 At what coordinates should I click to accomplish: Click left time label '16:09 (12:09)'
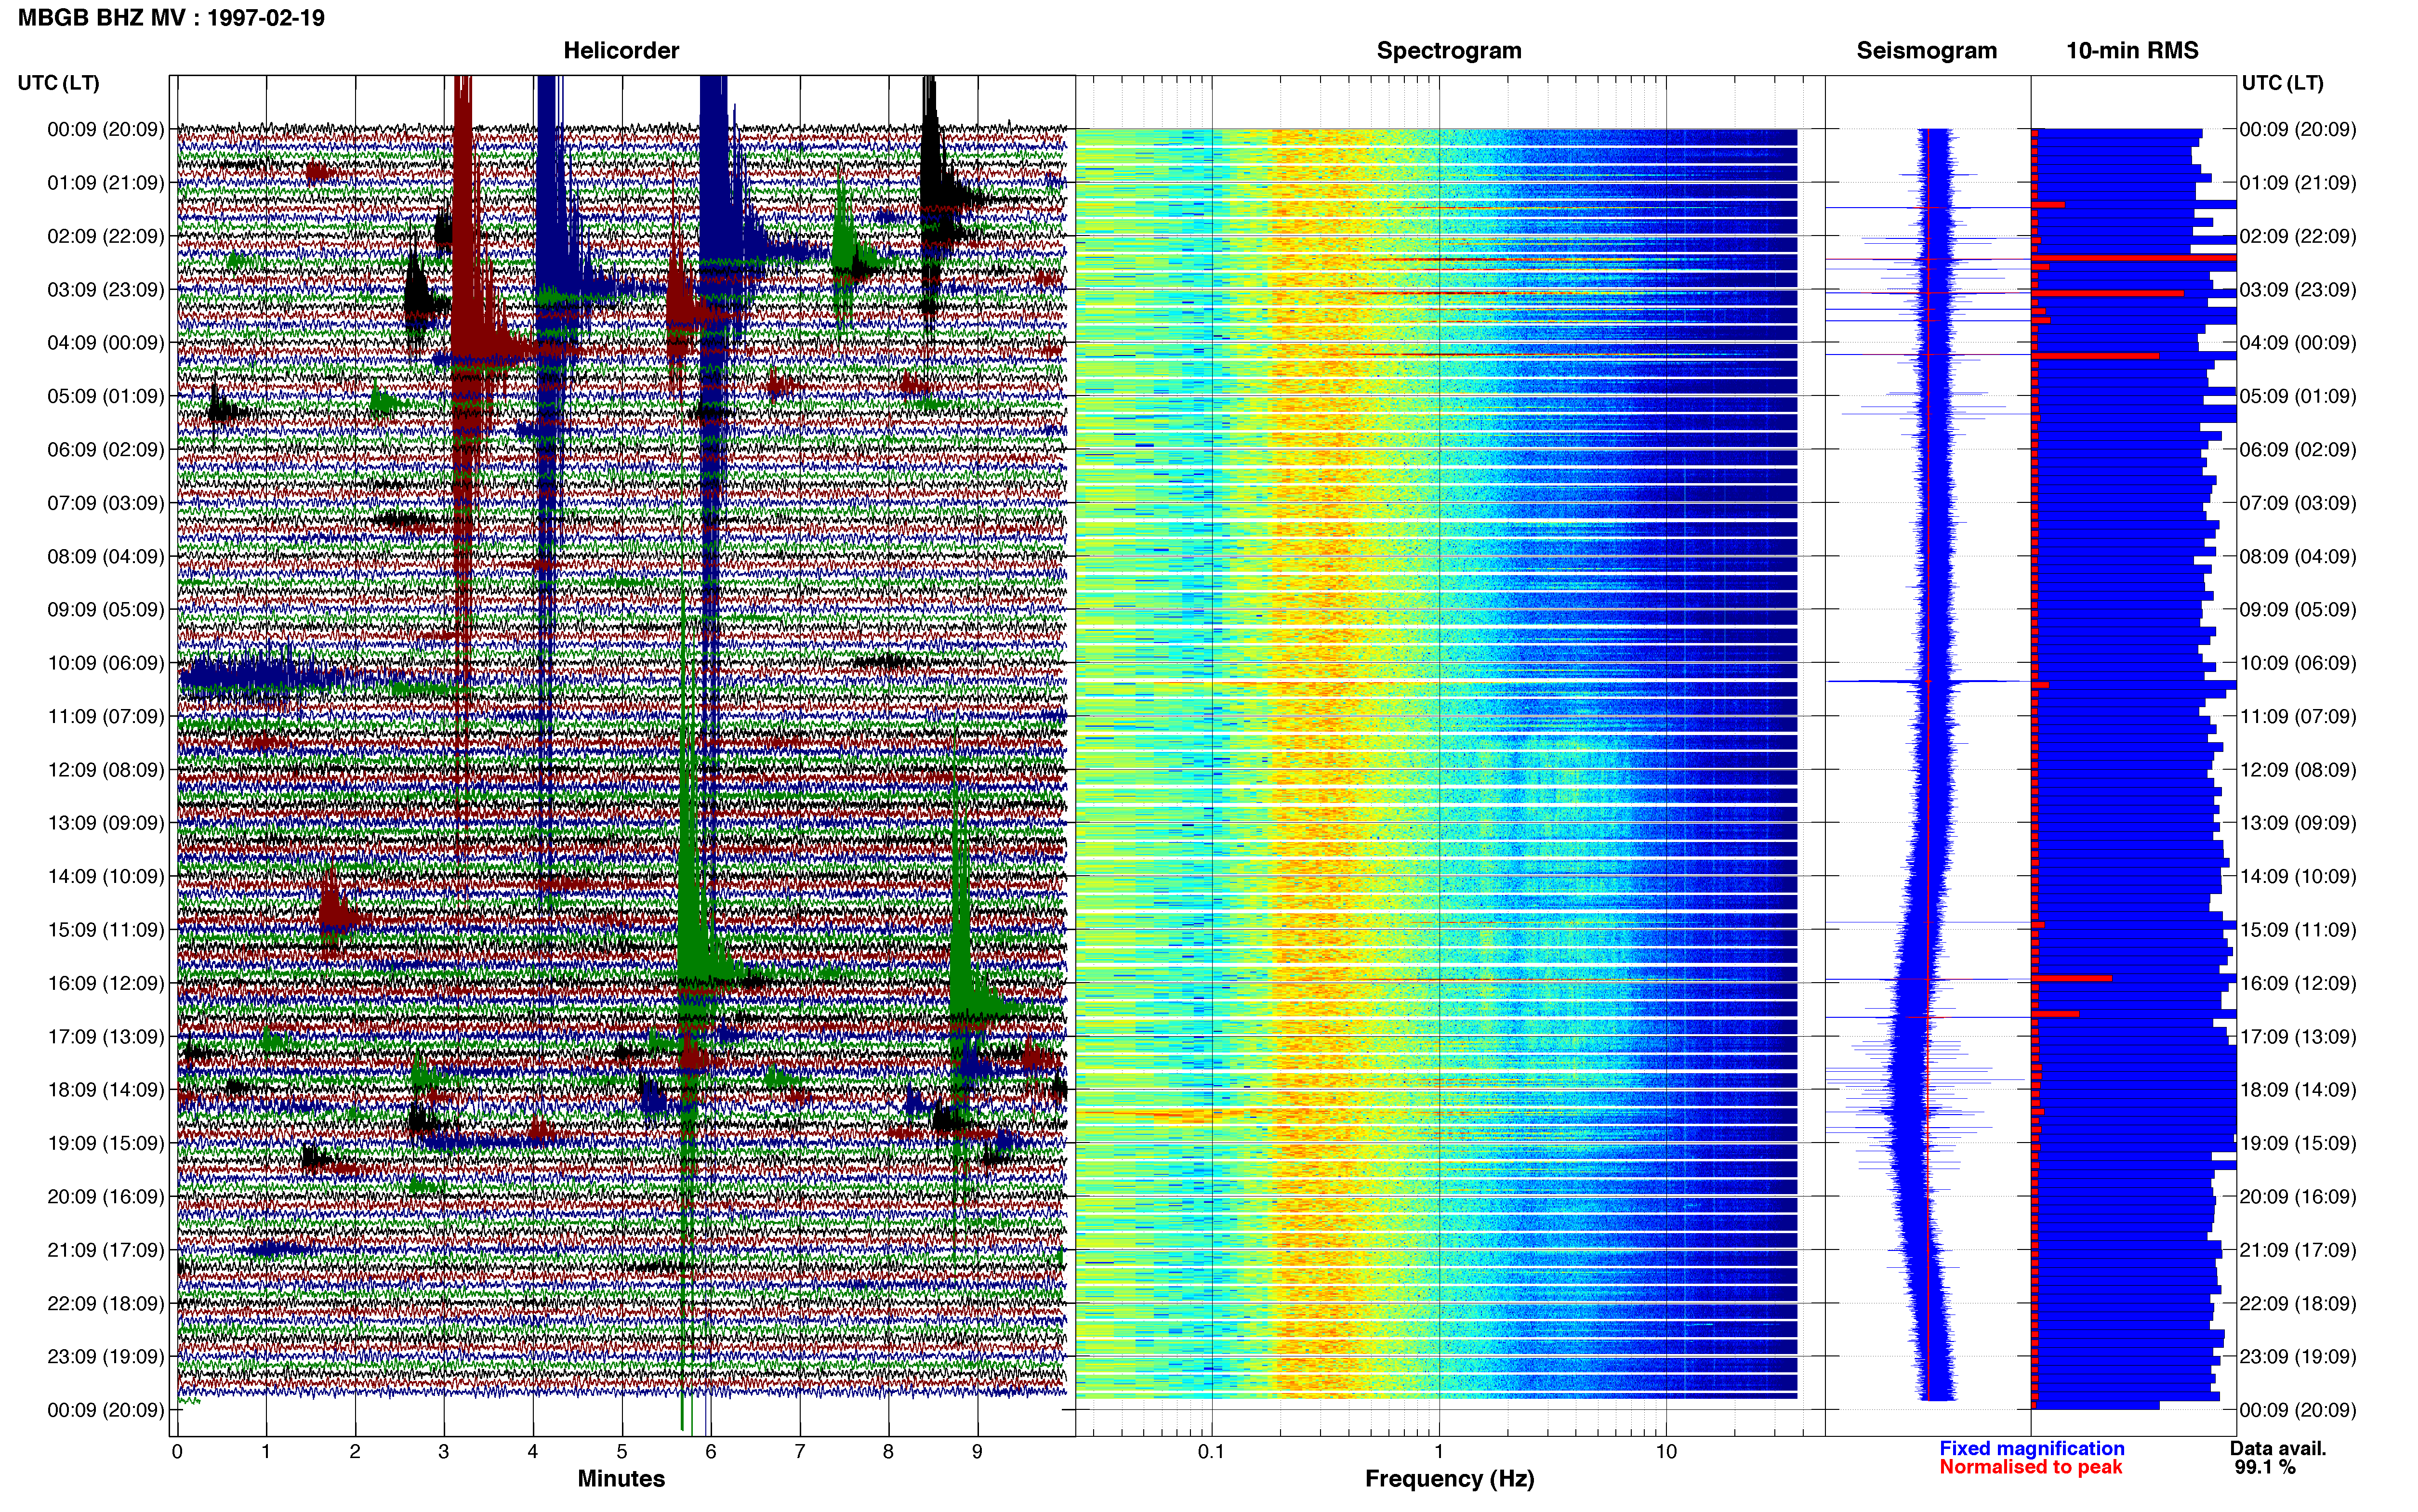point(105,983)
